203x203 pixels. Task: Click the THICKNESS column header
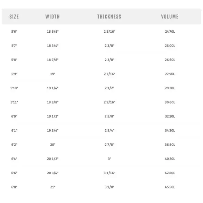pos(109,17)
